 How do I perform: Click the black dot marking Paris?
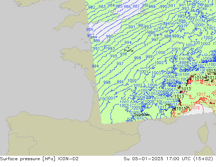coord(129,48)
